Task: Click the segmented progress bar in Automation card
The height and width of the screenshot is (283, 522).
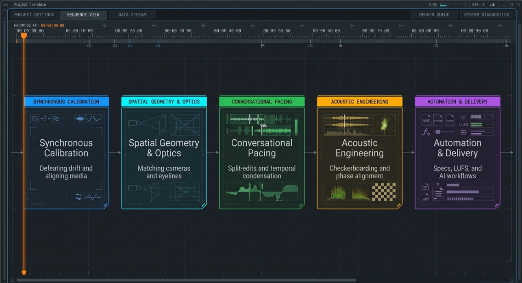Action: point(470,199)
